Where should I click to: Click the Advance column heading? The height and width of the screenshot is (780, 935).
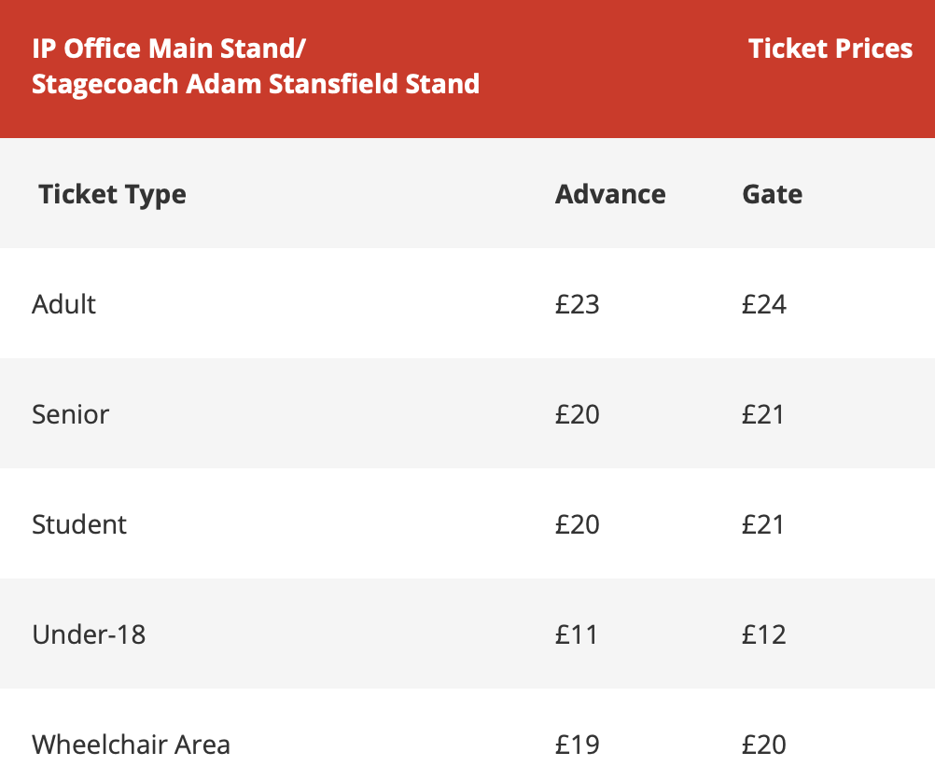coord(610,194)
